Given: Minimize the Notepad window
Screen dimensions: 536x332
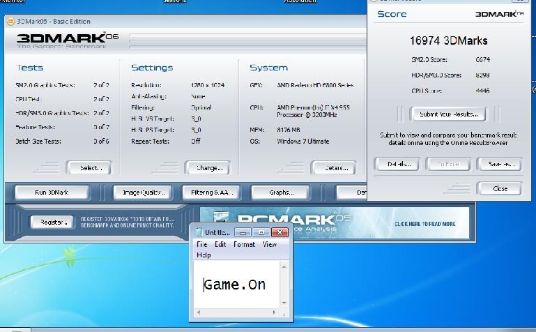Looking at the screenshot, I should click(243, 232).
